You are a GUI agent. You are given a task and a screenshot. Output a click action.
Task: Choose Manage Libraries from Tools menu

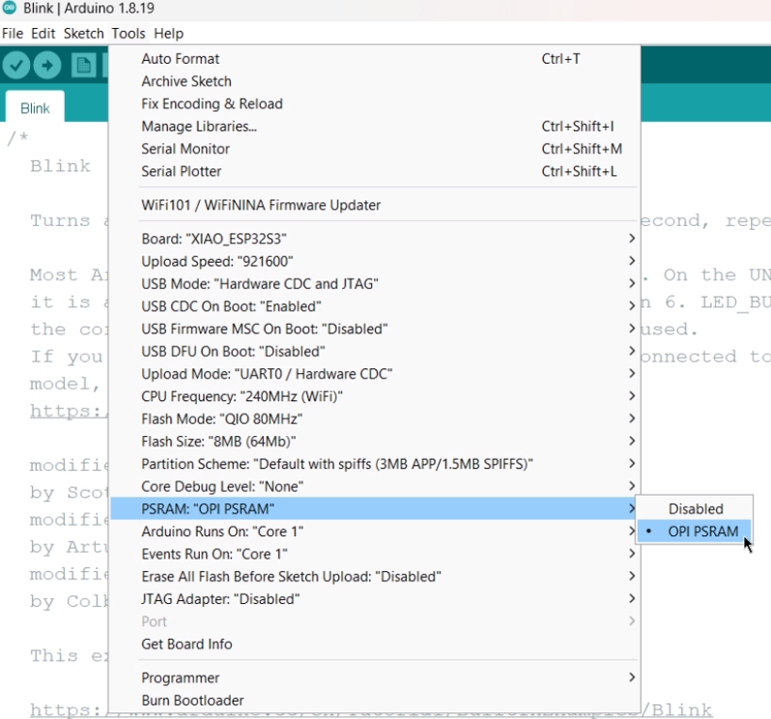tap(199, 127)
